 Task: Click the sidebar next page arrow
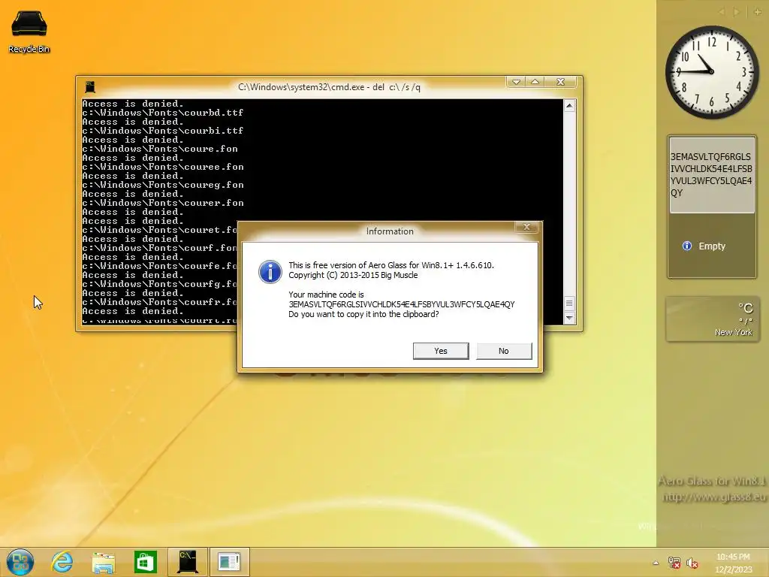click(x=736, y=12)
